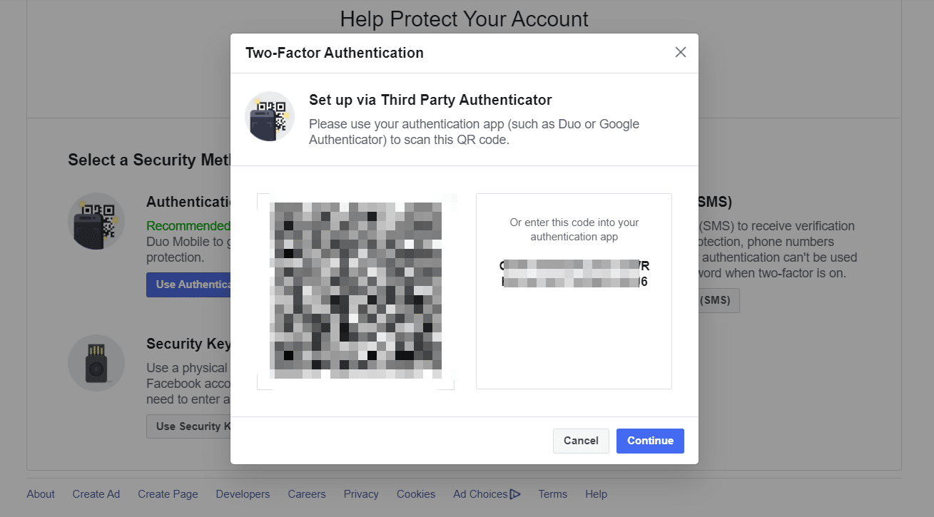Open the Cookies footer link
Image resolution: width=934 pixels, height=517 pixels.
pyautogui.click(x=416, y=494)
